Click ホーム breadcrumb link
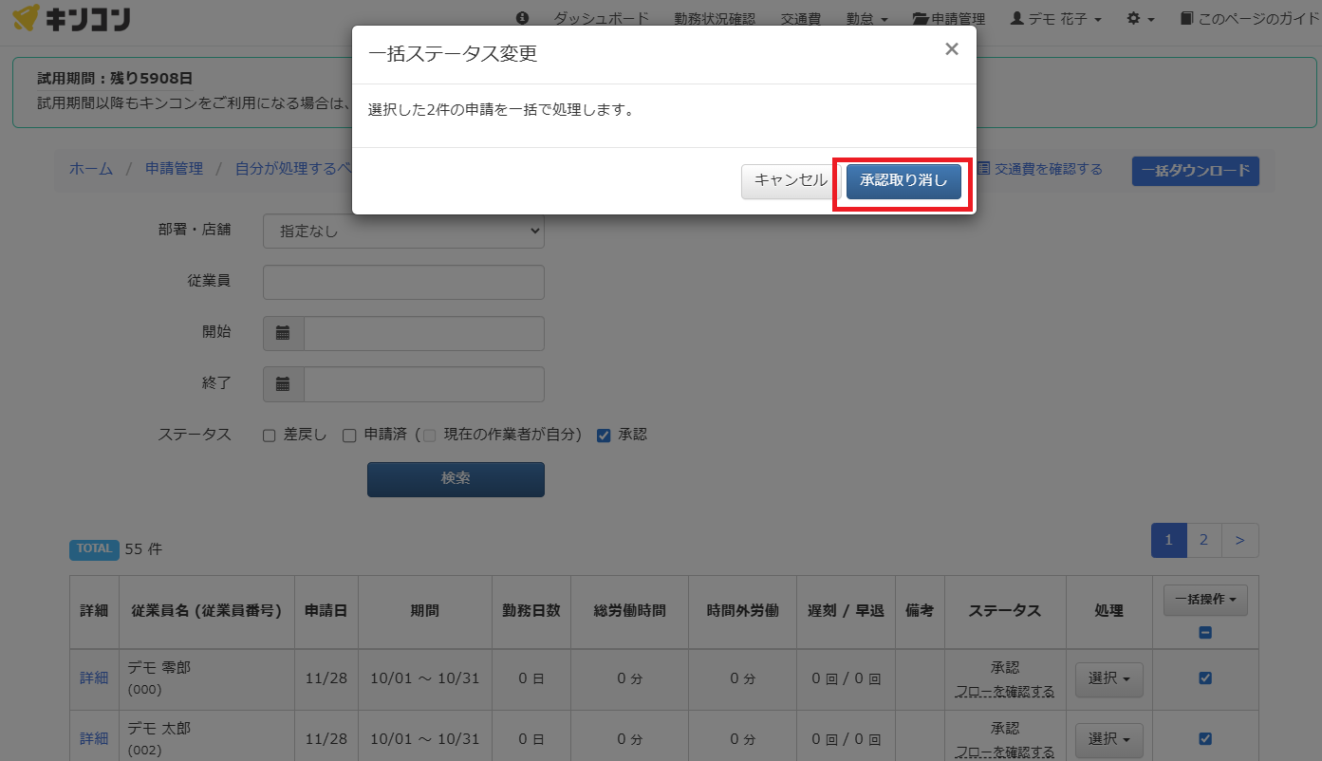 point(91,168)
